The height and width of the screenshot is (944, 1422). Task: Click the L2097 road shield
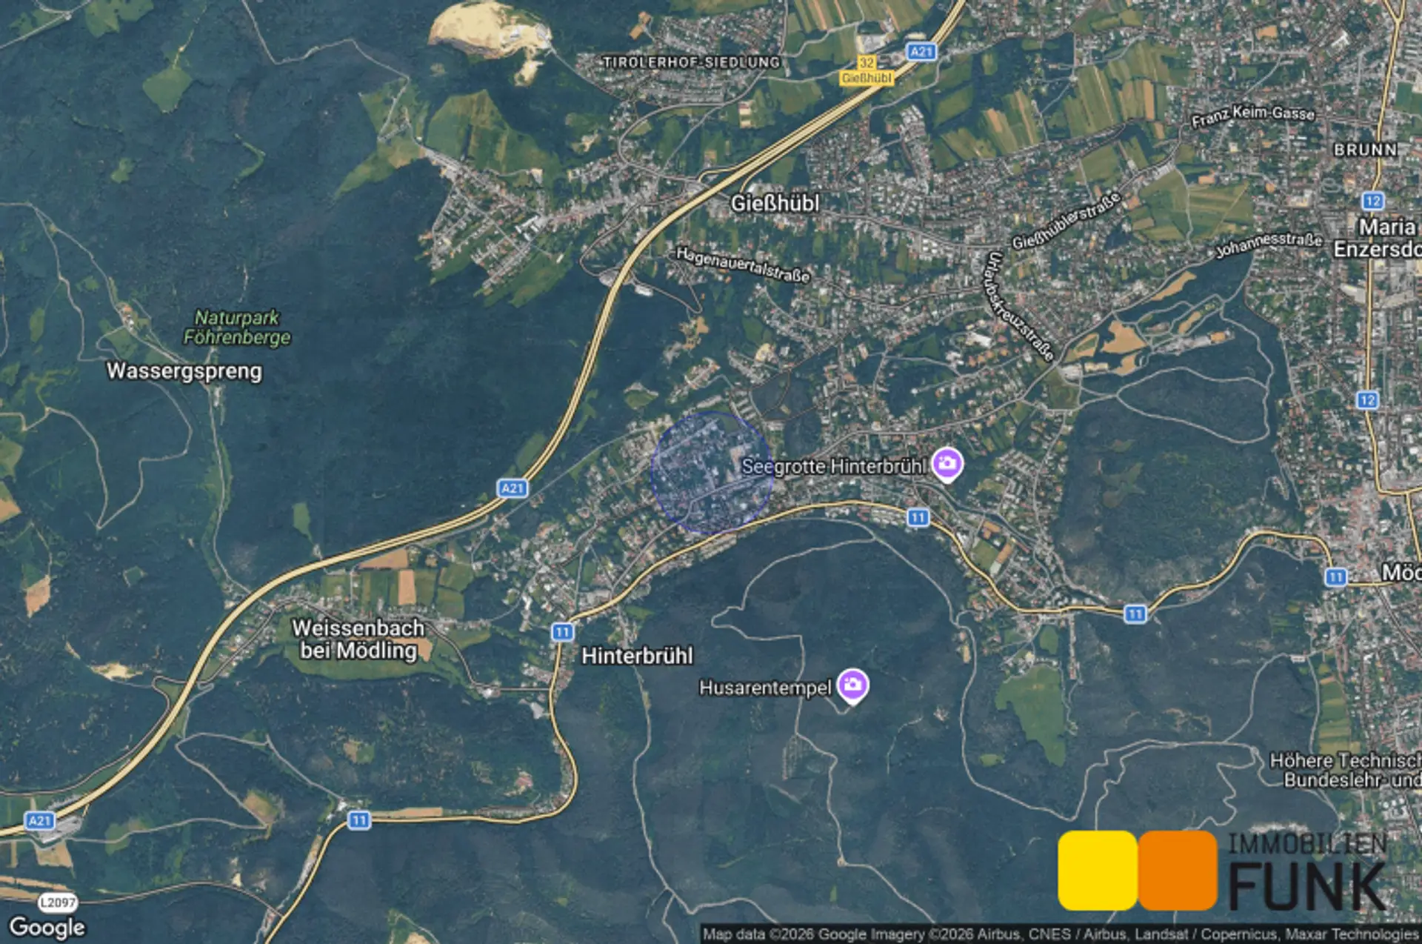pos(58,902)
